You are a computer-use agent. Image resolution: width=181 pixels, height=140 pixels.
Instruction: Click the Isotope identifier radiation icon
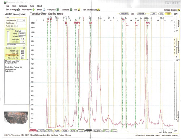(x=178, y=10)
